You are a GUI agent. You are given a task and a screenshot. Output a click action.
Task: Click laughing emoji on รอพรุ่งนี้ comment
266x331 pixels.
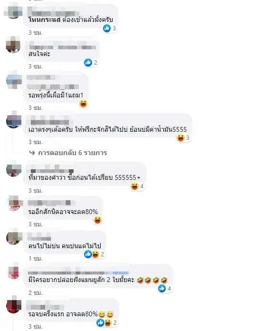(83, 104)
